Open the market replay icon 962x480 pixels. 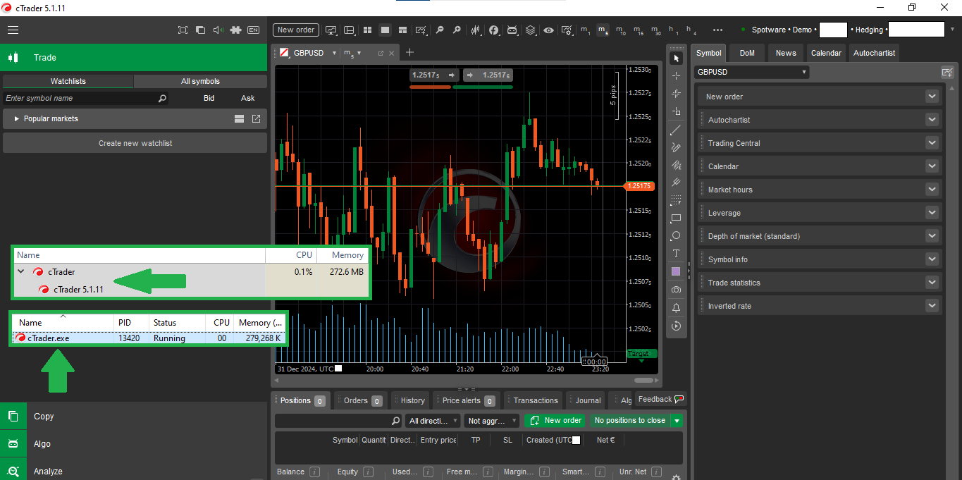[x=677, y=326]
